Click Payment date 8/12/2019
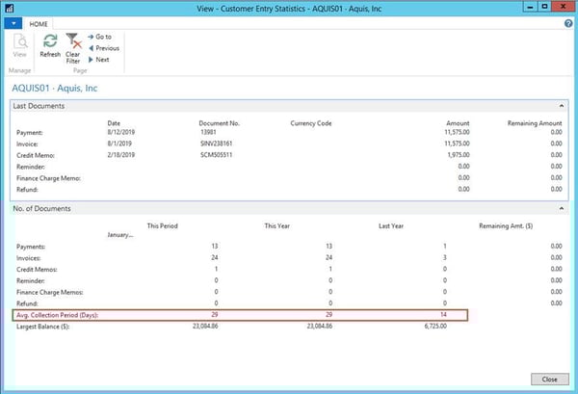The width and height of the screenshot is (578, 394). (121, 132)
